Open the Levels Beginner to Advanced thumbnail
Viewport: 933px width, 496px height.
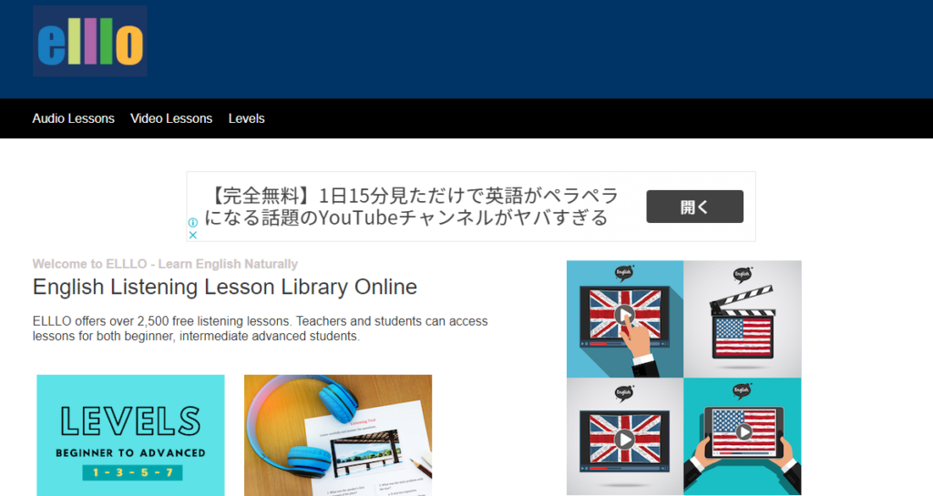pyautogui.click(x=131, y=435)
